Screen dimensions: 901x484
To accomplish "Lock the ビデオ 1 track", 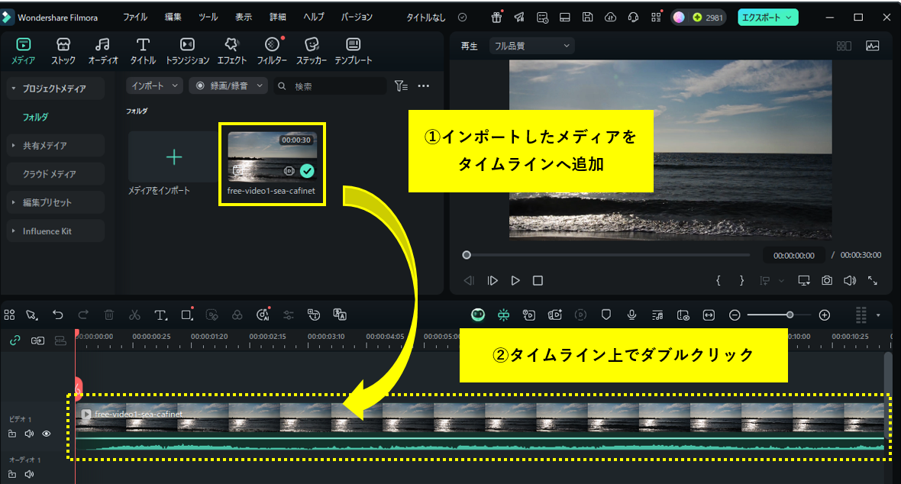I will point(11,433).
